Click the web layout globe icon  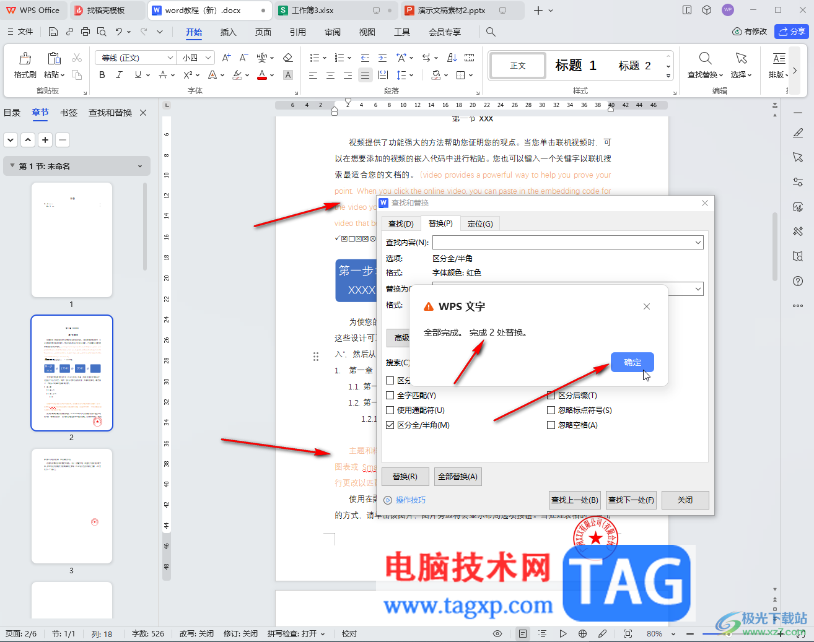tap(582, 634)
